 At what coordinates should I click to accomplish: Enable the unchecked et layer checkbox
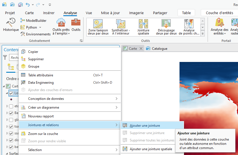[11, 106]
